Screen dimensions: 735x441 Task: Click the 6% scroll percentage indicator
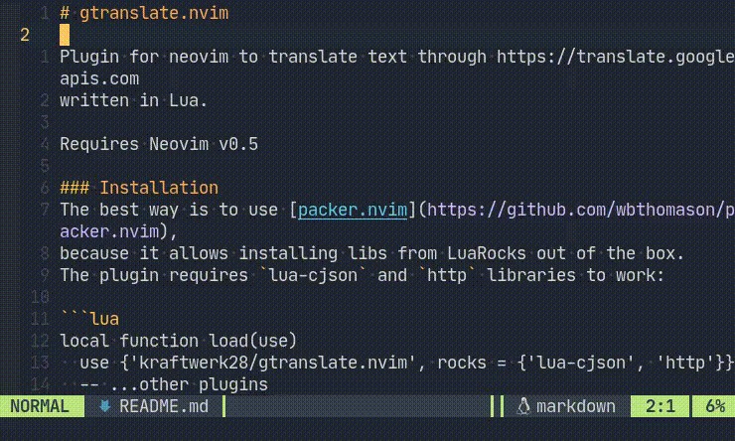pos(715,406)
